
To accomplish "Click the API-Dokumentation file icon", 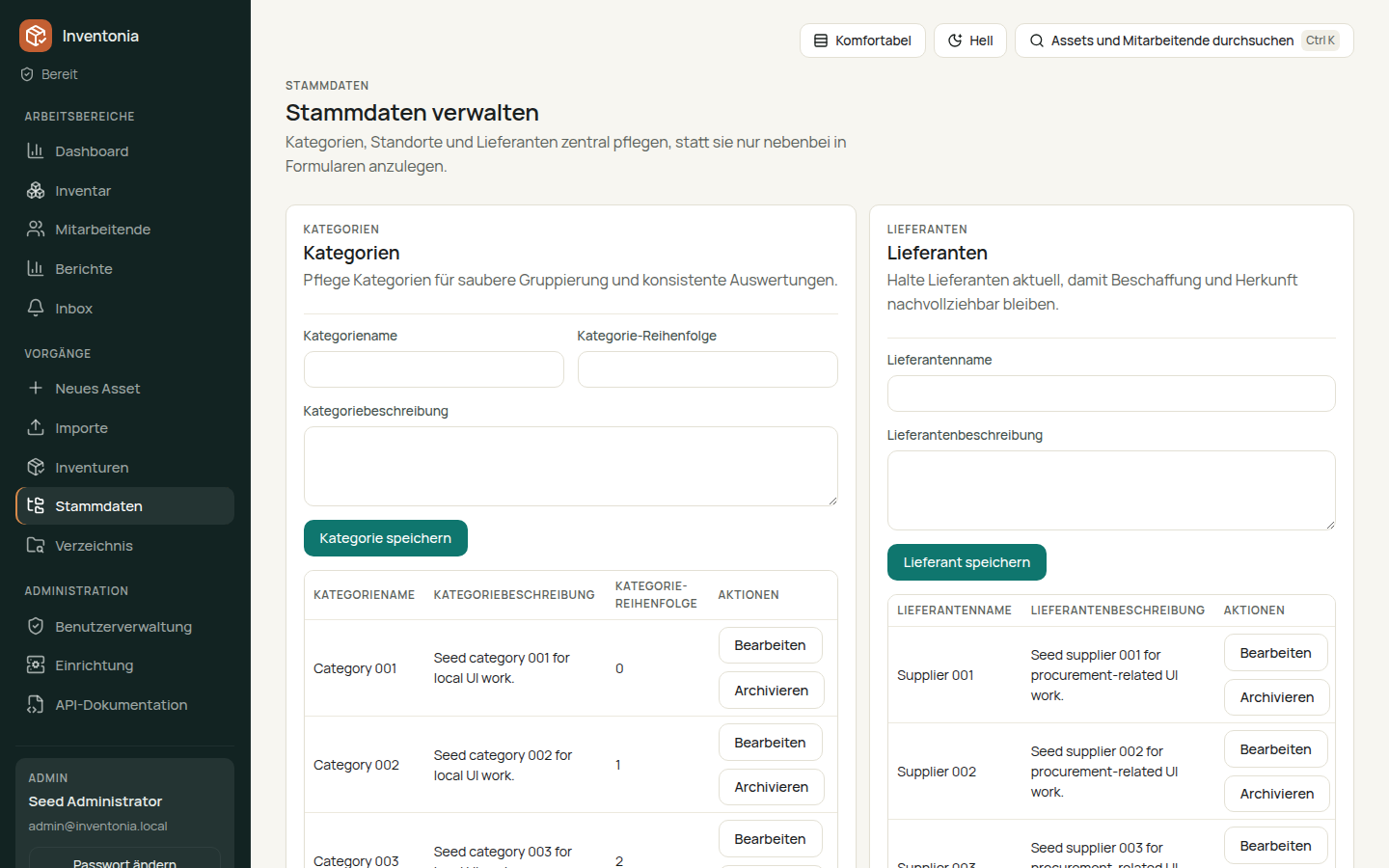I will point(36,704).
